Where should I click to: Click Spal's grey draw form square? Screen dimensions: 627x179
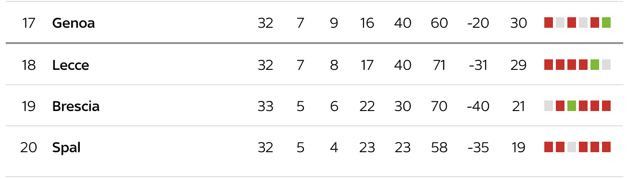[x=572, y=147]
